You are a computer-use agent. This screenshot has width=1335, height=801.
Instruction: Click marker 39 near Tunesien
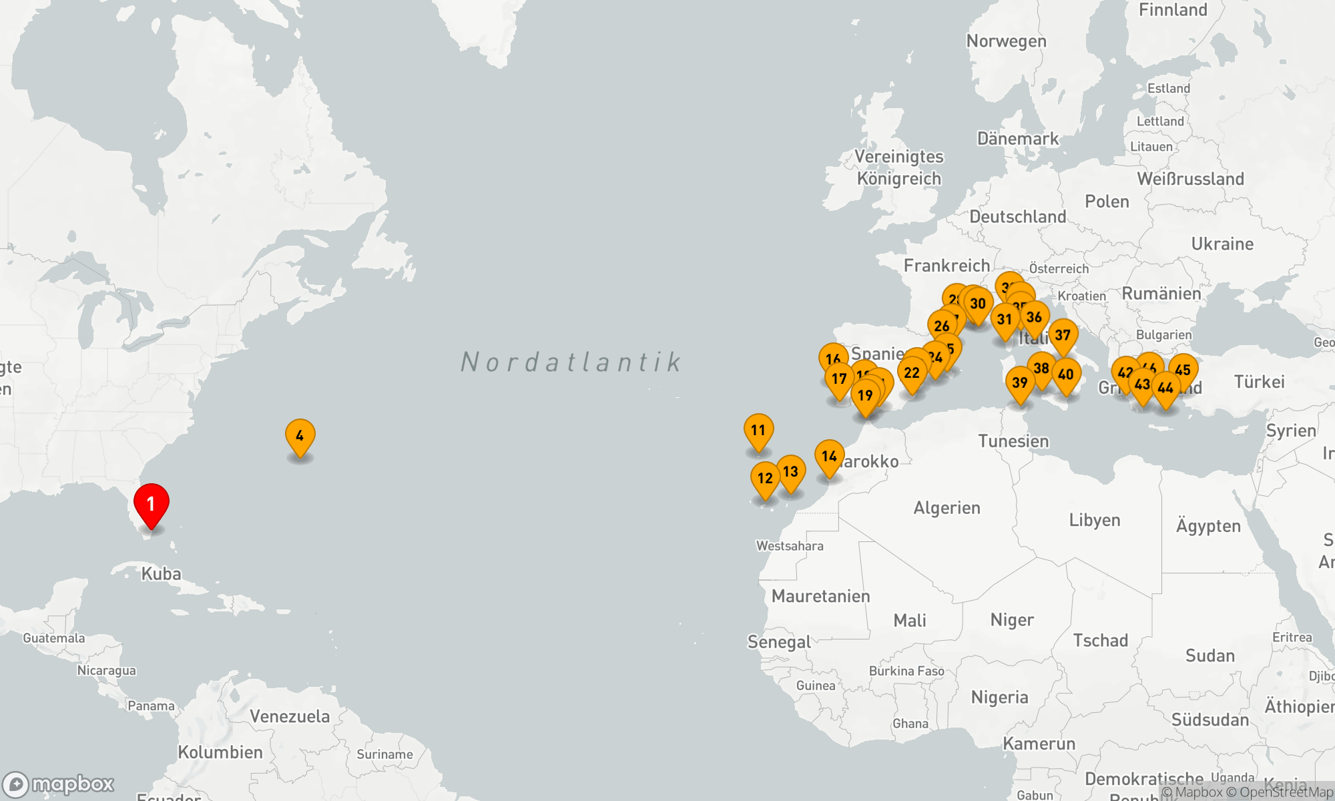click(1020, 383)
